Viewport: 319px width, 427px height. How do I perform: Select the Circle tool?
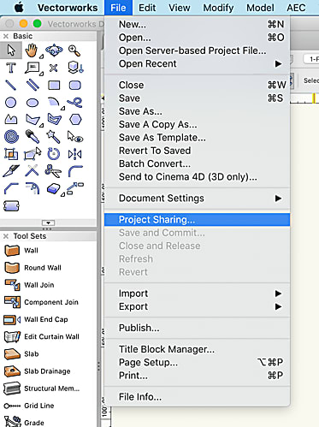click(x=11, y=103)
